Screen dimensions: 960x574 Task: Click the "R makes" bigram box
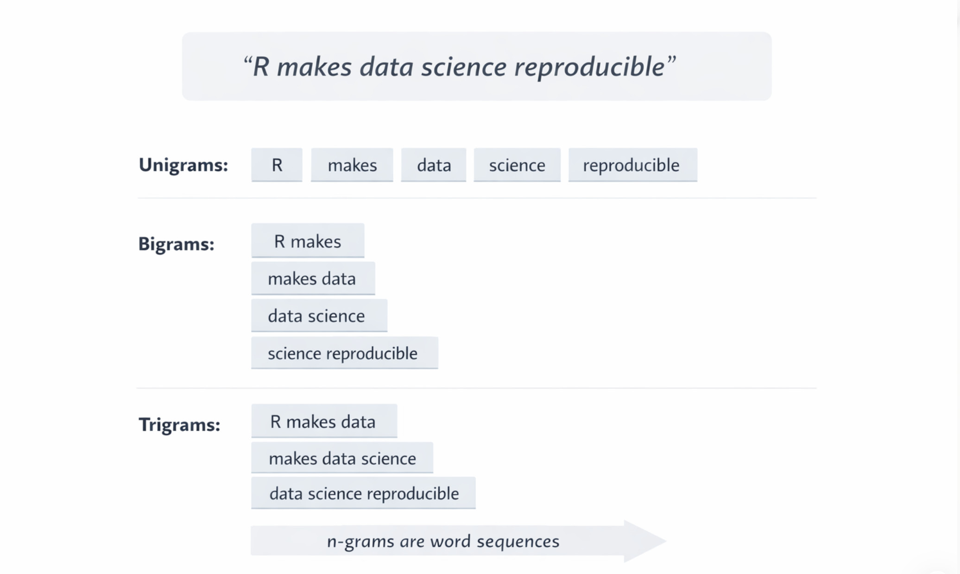308,241
